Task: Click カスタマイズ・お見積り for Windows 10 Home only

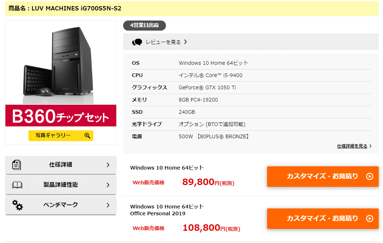Action: (322, 176)
